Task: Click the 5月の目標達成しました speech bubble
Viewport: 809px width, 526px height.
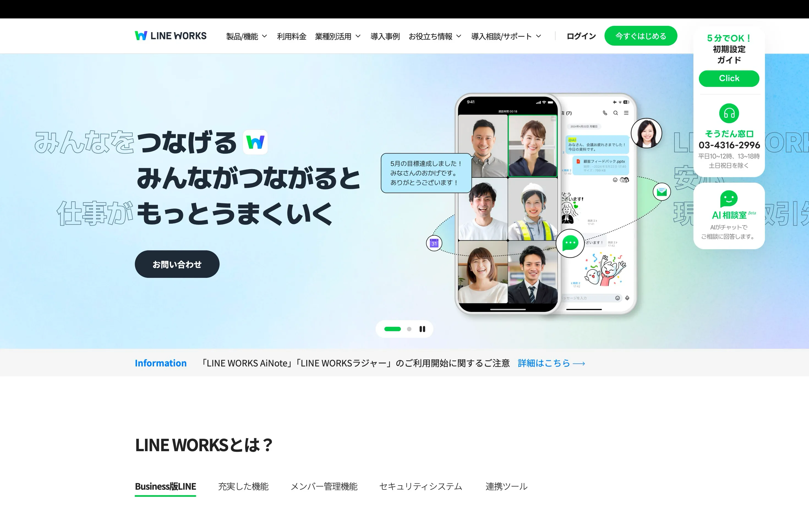Action: (426, 173)
